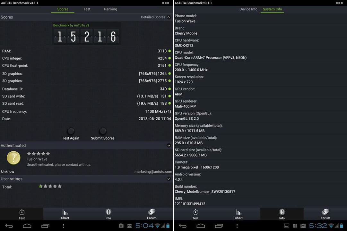Tap mail notification in right status bar
The image size is (347, 231).
click(x=303, y=226)
